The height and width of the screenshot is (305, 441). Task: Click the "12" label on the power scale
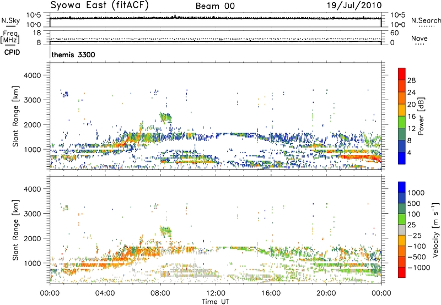[x=411, y=129]
